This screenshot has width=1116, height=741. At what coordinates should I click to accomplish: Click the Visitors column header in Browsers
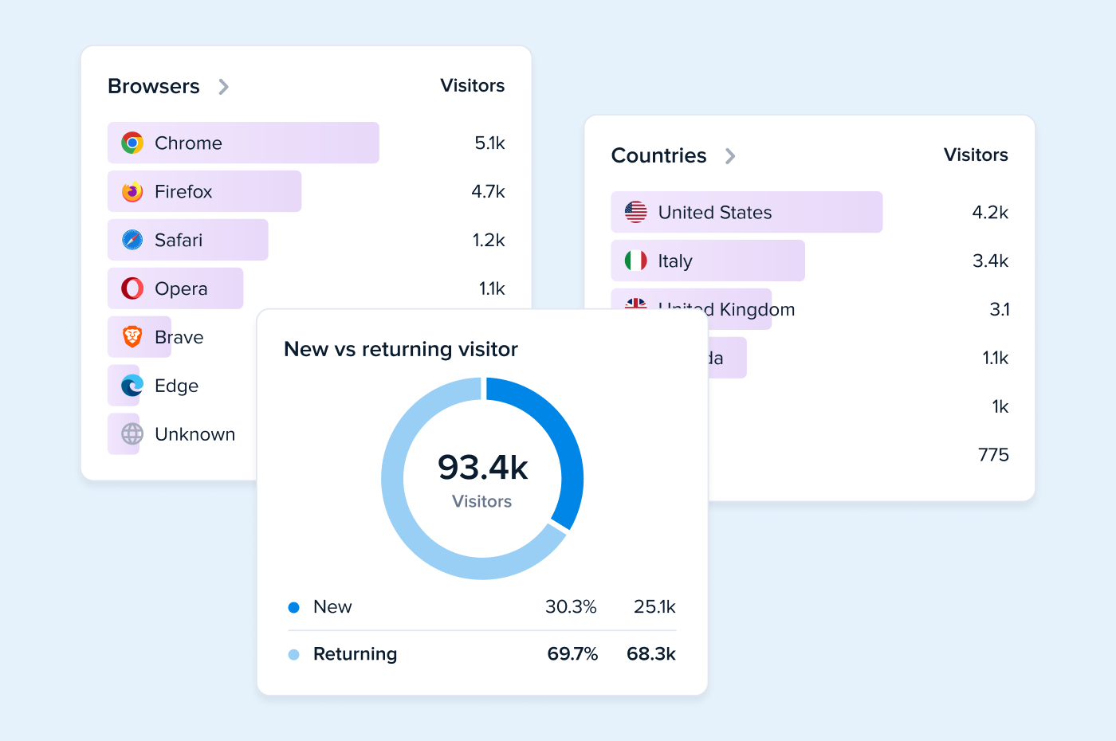[x=472, y=85]
